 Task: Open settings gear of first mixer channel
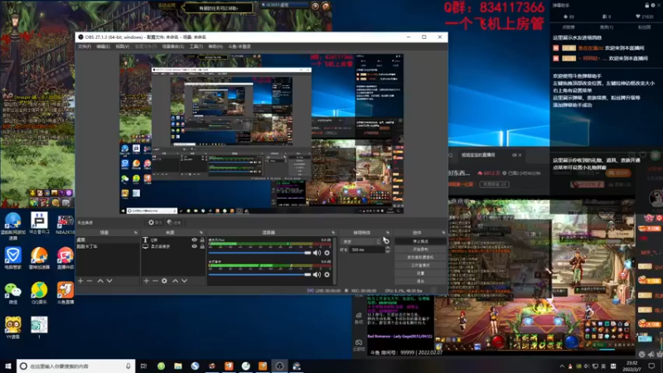[327, 253]
